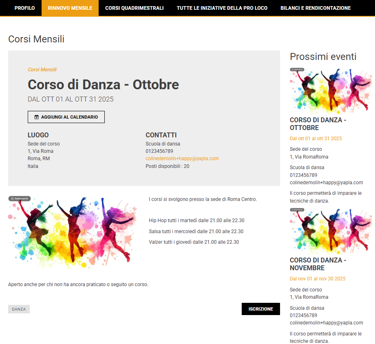
Task: Open the Corso di Danza - Novembre sidebar title
Action: 318,264
